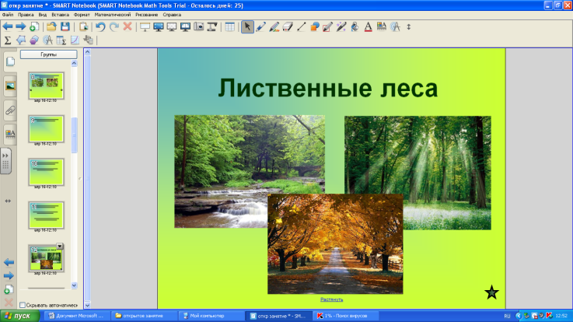Select the page 8 thumbnail
Screen dimensions: 573x322
tap(46, 86)
